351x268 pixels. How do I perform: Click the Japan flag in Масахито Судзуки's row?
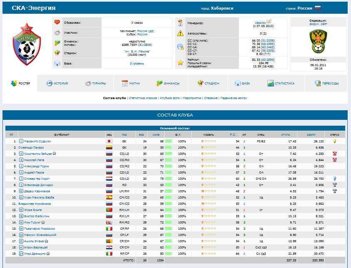click(x=109, y=141)
